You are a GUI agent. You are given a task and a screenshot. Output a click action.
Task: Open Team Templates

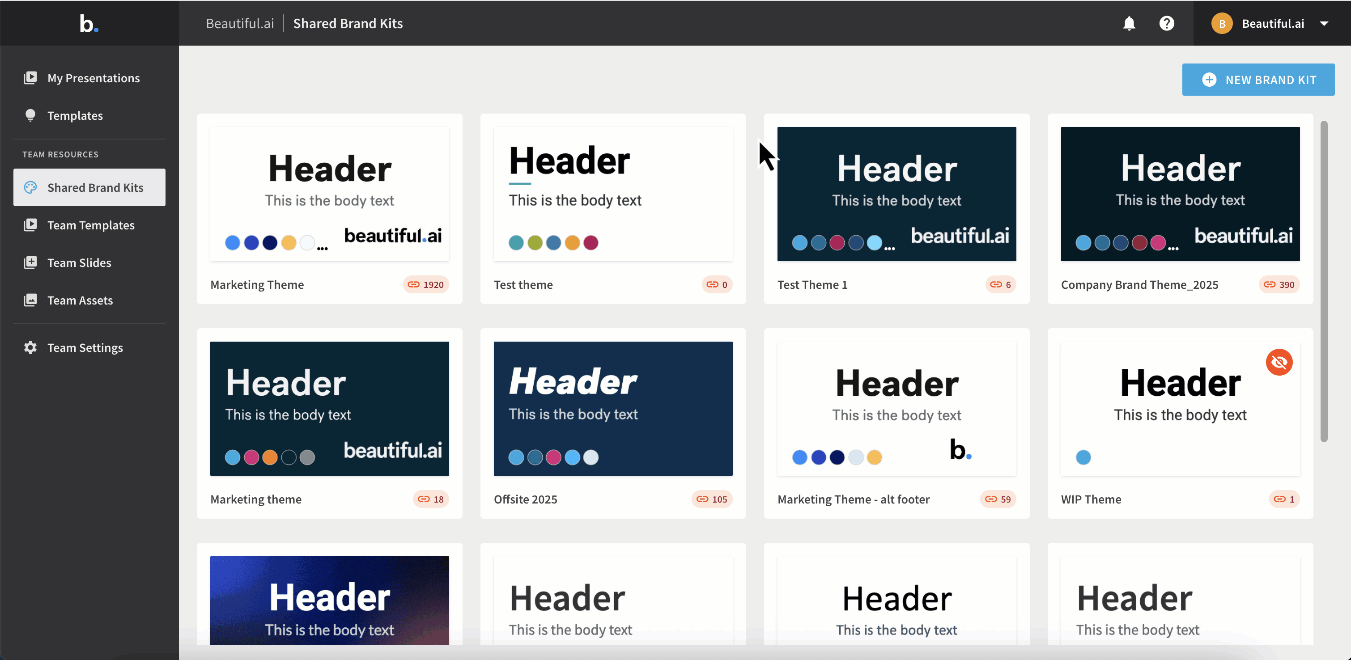pos(89,225)
